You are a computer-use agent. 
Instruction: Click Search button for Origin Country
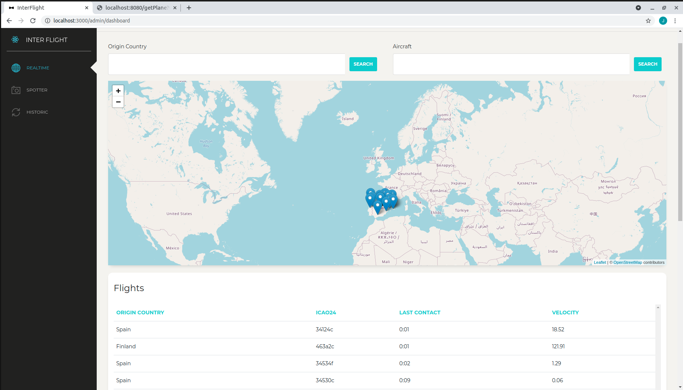pos(363,64)
